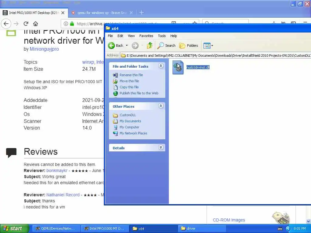Open the Tools menu in x64 window

(x=162, y=36)
